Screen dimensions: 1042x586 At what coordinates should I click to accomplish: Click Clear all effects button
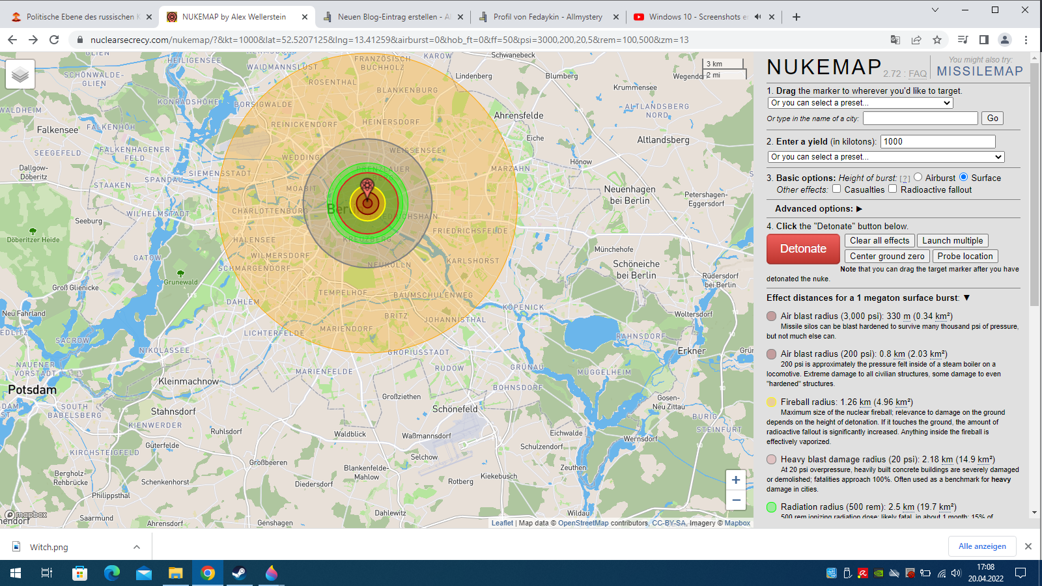click(879, 240)
